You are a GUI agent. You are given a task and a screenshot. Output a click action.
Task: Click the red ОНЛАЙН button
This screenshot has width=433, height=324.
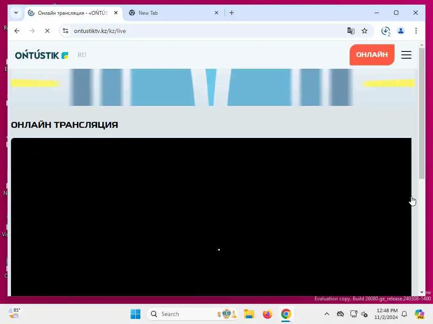[x=372, y=54]
